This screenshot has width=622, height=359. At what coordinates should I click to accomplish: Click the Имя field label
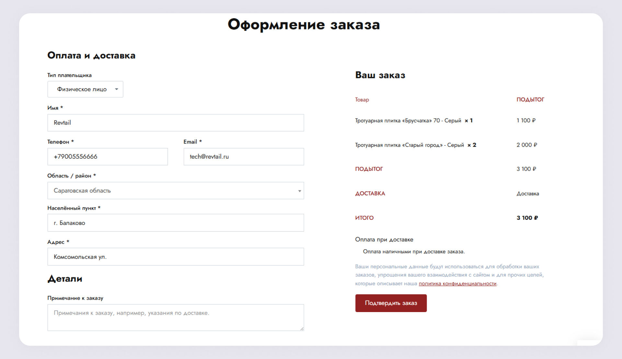(x=53, y=108)
